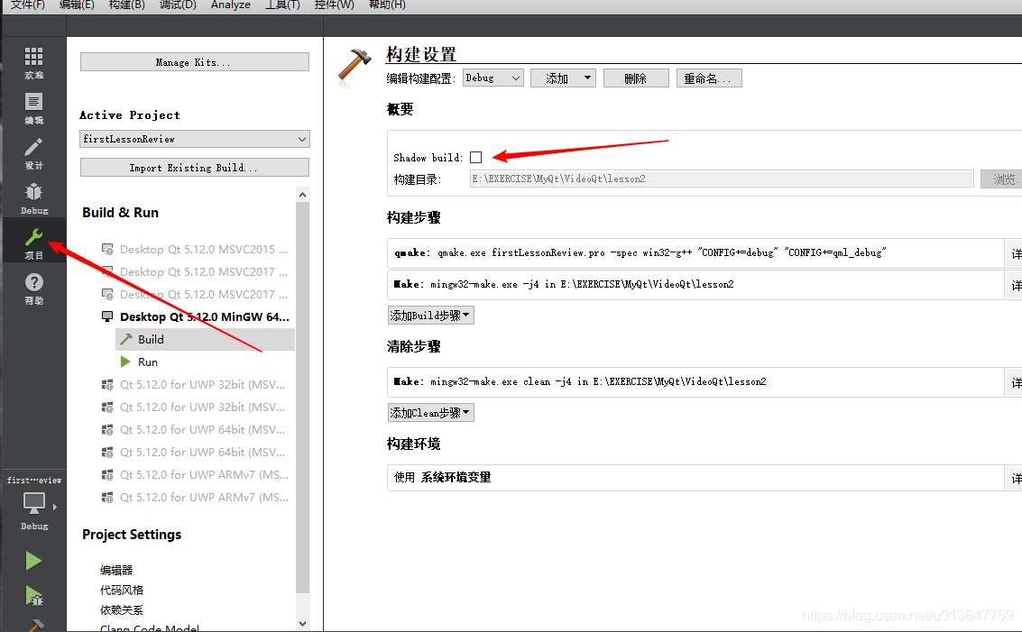Open the 添加 configuration dropdown button
This screenshot has height=632, width=1022.
[563, 78]
